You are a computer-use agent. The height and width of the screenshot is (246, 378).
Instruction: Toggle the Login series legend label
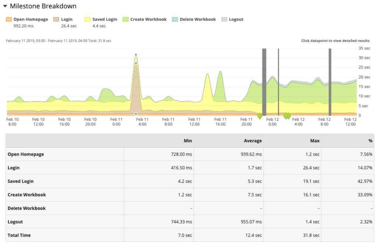coord(67,19)
